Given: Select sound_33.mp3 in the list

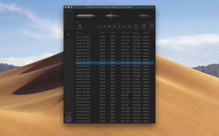Looking at the screenshot, I should click(x=115, y=50).
